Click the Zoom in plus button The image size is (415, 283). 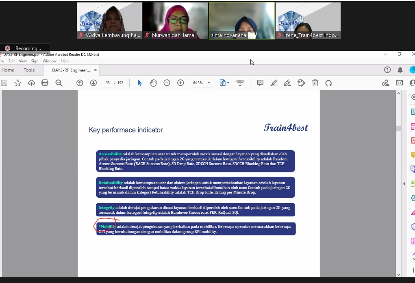(180, 83)
